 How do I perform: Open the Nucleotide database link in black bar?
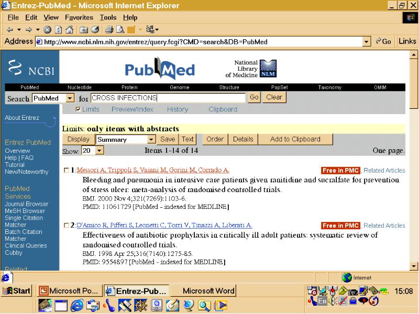80,87
